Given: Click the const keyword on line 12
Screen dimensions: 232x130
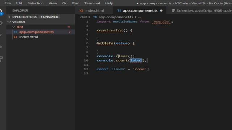Looking at the screenshot, I should click(102, 69).
